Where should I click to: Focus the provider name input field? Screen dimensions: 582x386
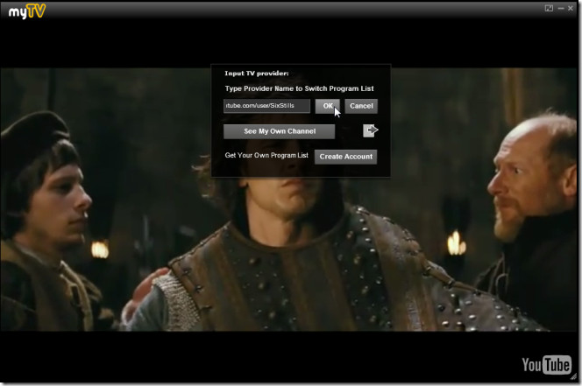(x=266, y=106)
